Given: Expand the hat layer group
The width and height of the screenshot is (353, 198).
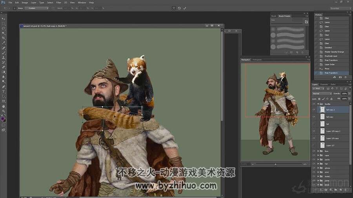Looking at the screenshot, I should [x=318, y=164].
